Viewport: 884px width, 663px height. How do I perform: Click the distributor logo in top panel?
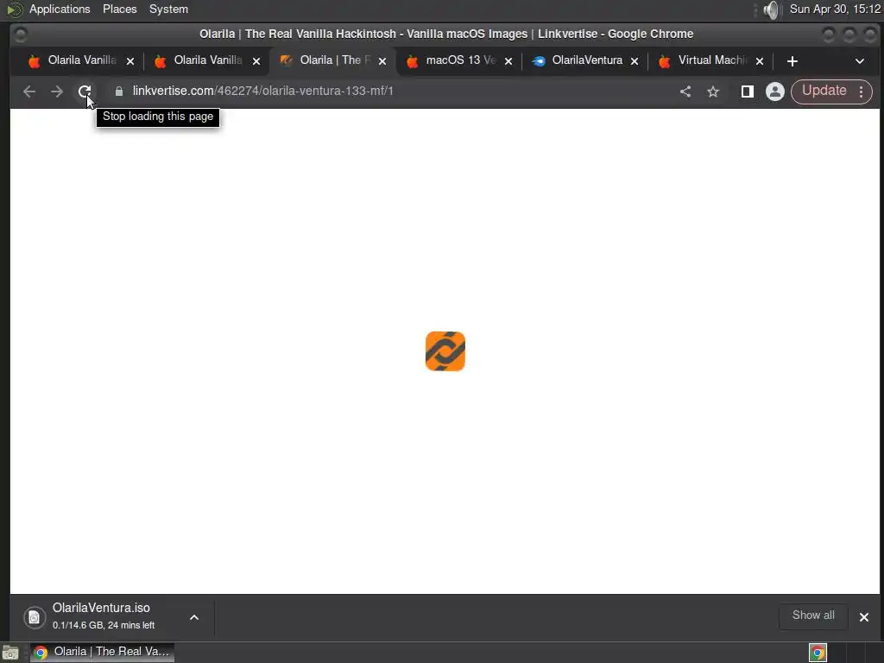[x=14, y=9]
